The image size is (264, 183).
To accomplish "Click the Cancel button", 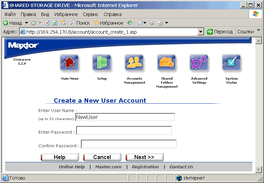I will [x=102, y=157].
